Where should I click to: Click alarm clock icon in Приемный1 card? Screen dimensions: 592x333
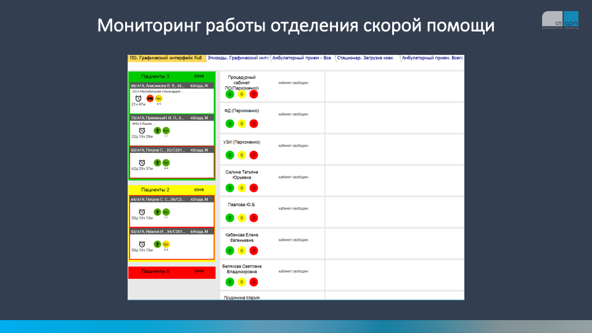point(142,131)
